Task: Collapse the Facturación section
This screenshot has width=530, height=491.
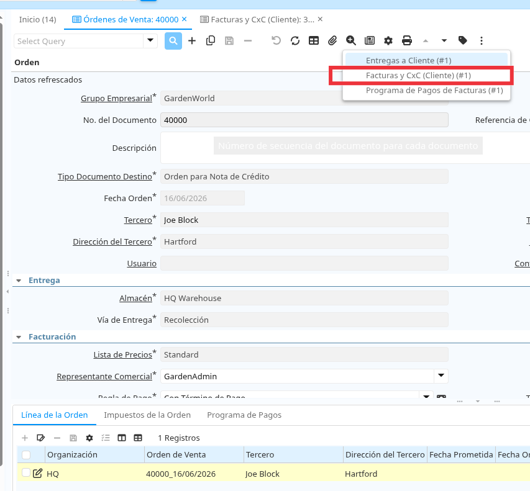Action: click(x=19, y=337)
